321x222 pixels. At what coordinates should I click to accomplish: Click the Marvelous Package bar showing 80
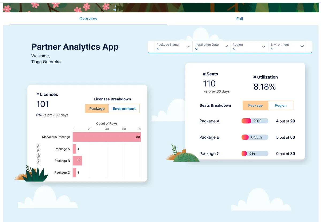click(107, 137)
